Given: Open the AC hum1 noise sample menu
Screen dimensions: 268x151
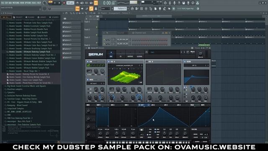Looking at the screenshot, I should point(94,83).
